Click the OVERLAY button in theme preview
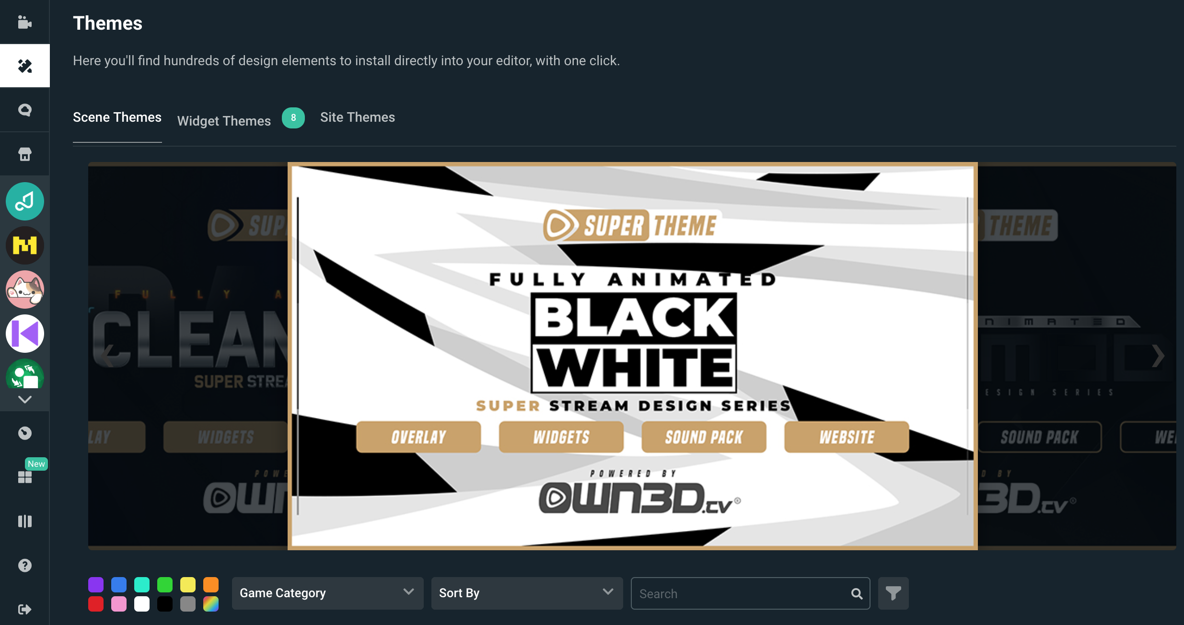 tap(419, 437)
